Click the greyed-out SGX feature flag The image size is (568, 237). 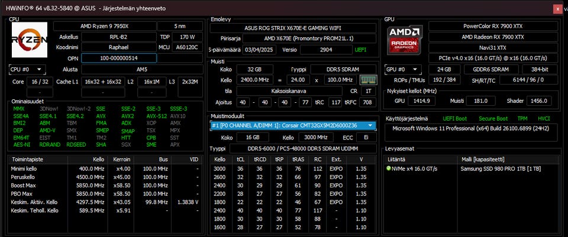pos(126,144)
